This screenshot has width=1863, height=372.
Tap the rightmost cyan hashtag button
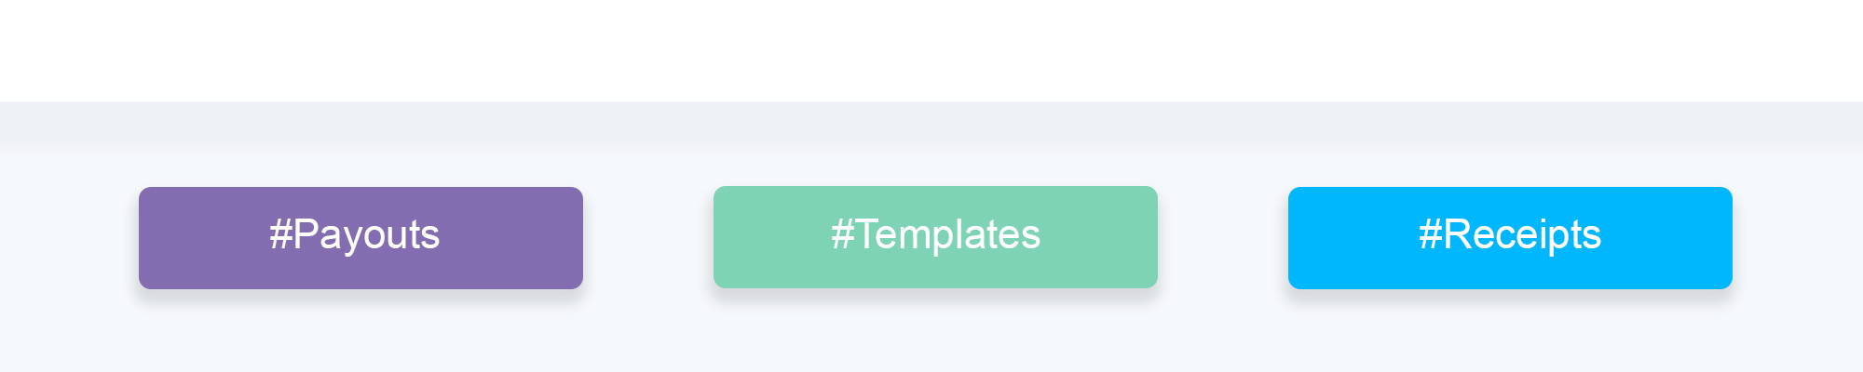[x=1510, y=238]
